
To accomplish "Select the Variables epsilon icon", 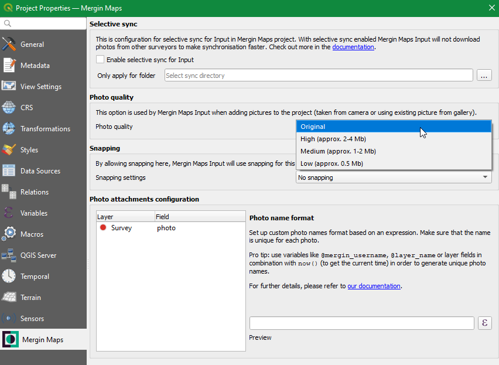I will (x=9, y=213).
